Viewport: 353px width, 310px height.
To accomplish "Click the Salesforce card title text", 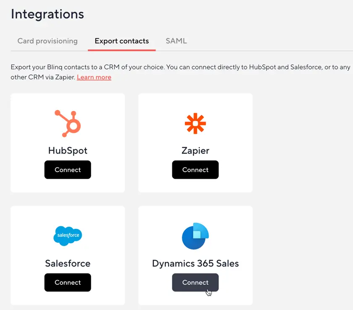I will pos(68,263).
